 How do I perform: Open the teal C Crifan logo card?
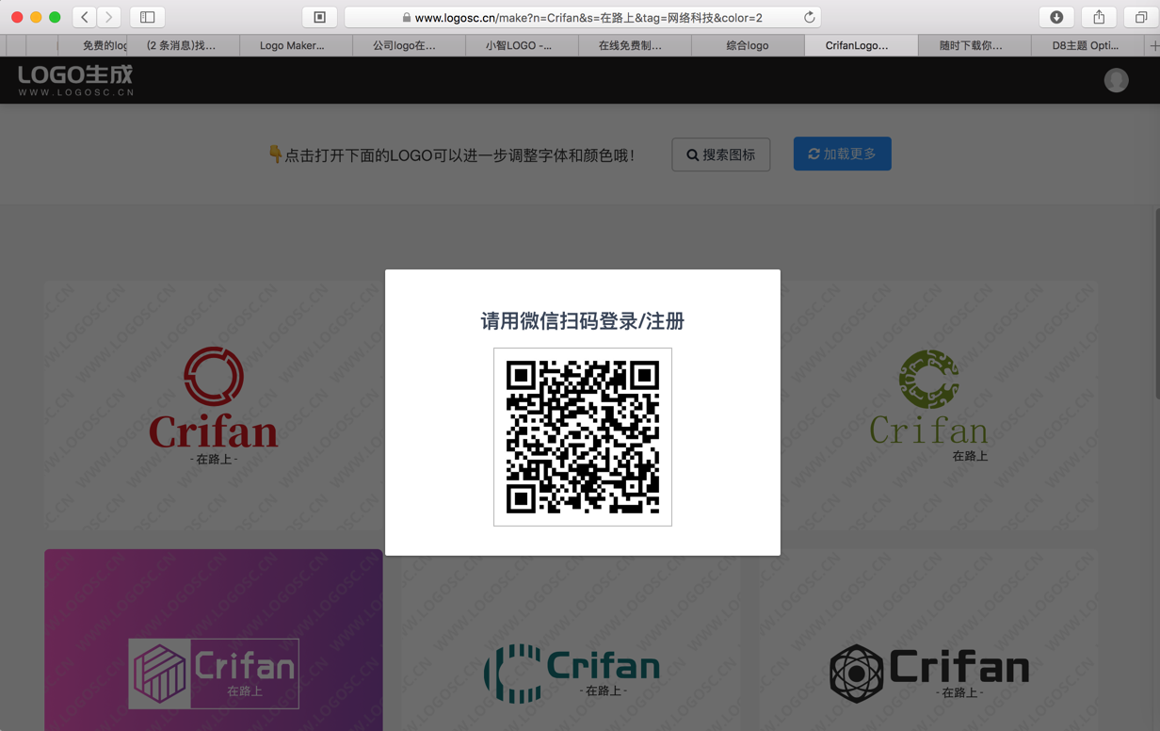coord(572,641)
